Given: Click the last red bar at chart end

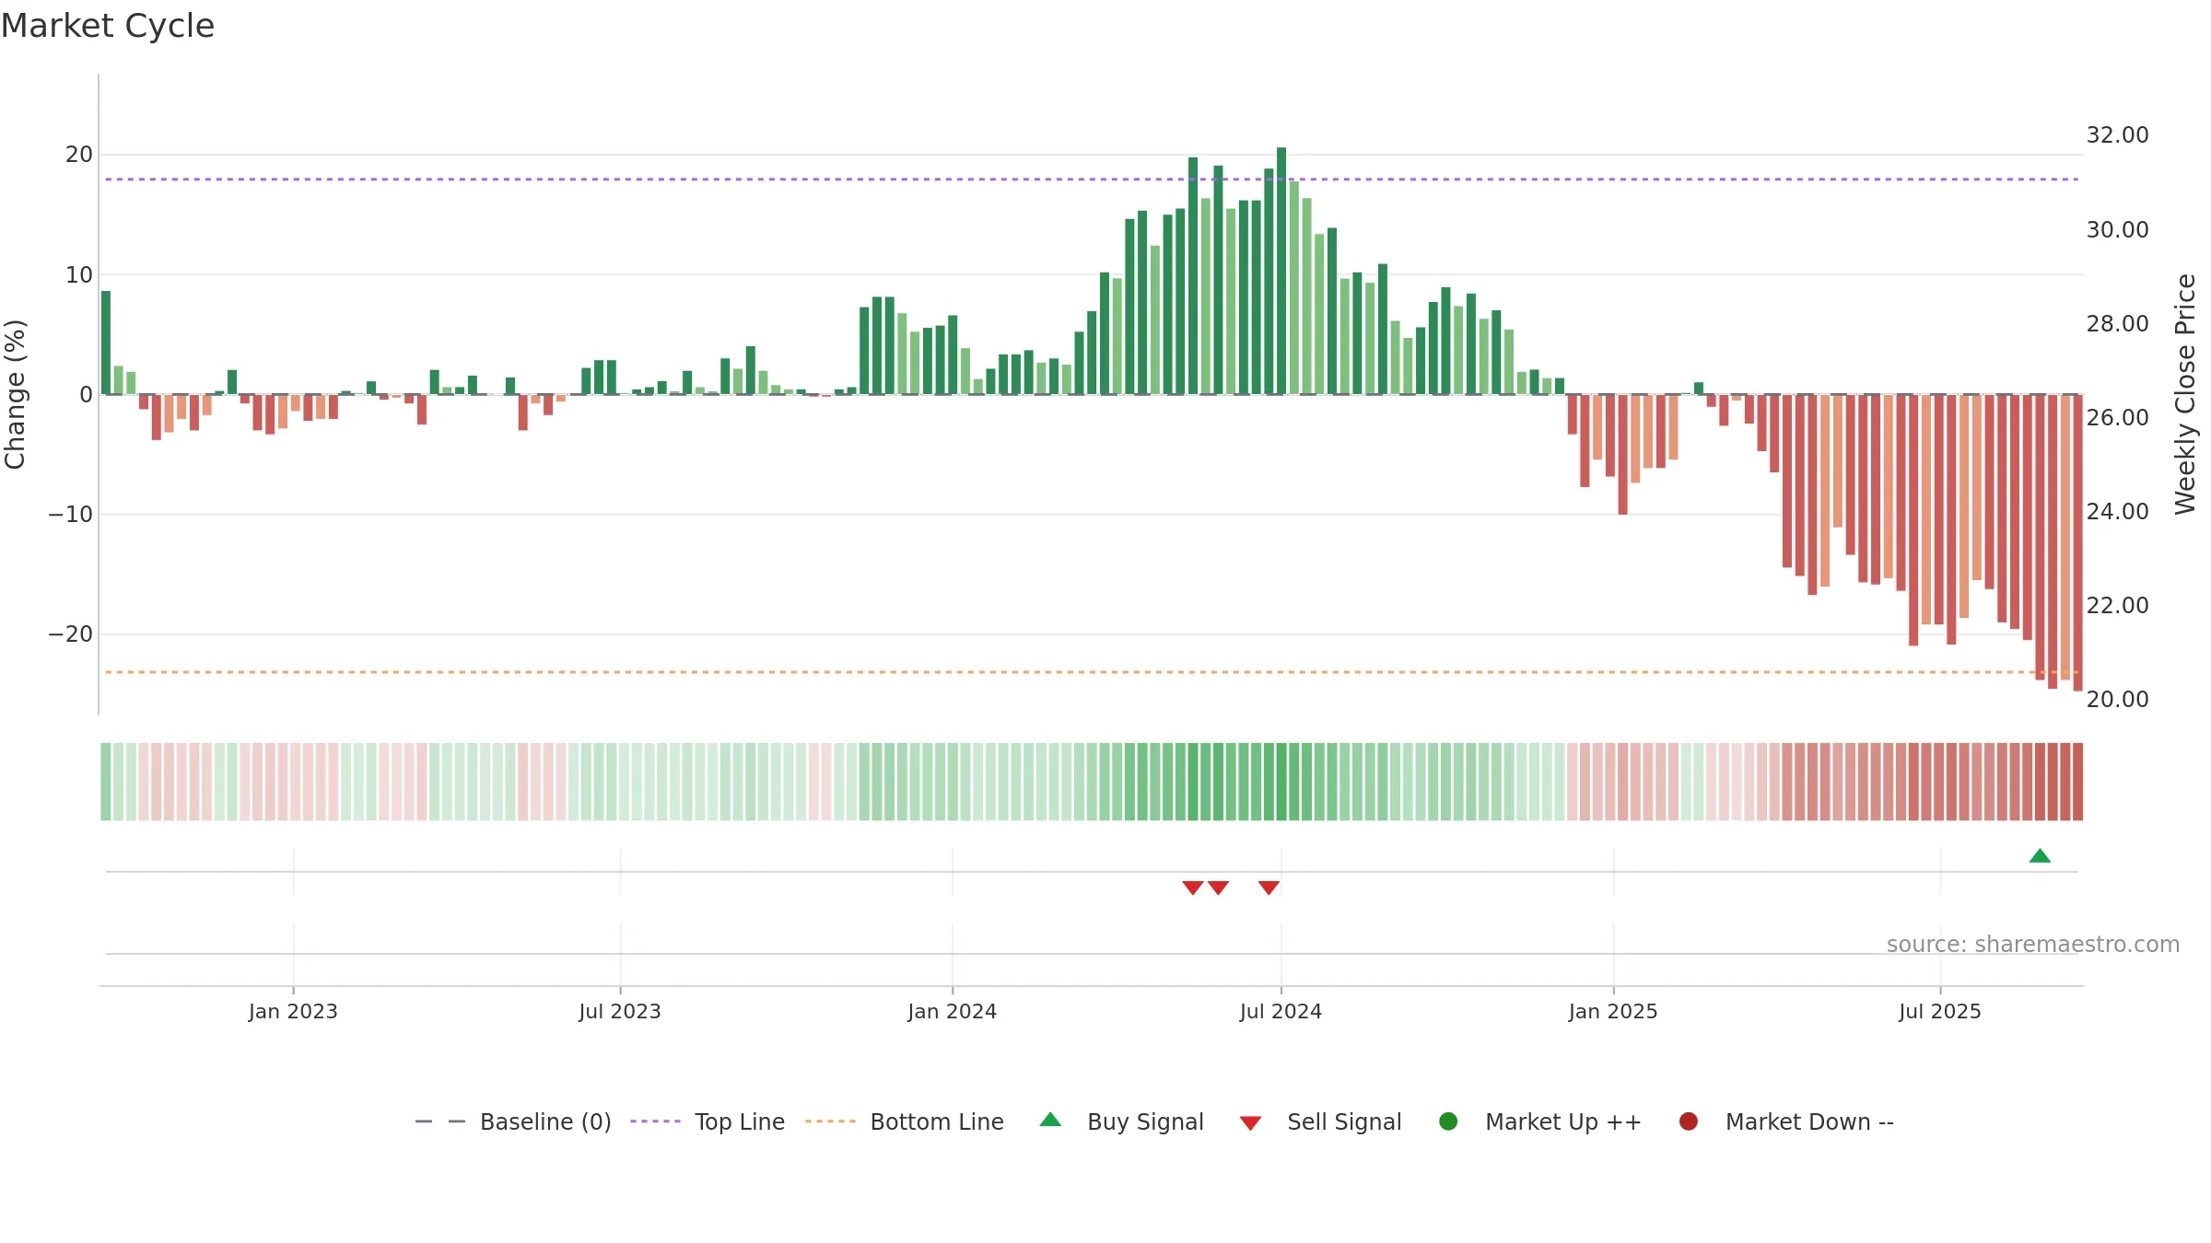Looking at the screenshot, I should pyautogui.click(x=2077, y=542).
